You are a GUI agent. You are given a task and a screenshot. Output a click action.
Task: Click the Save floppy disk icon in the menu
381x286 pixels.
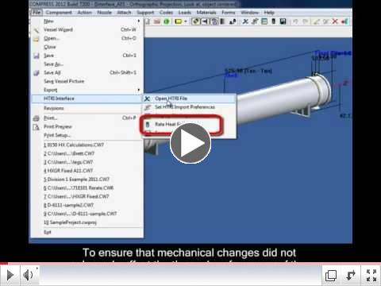[x=37, y=56]
